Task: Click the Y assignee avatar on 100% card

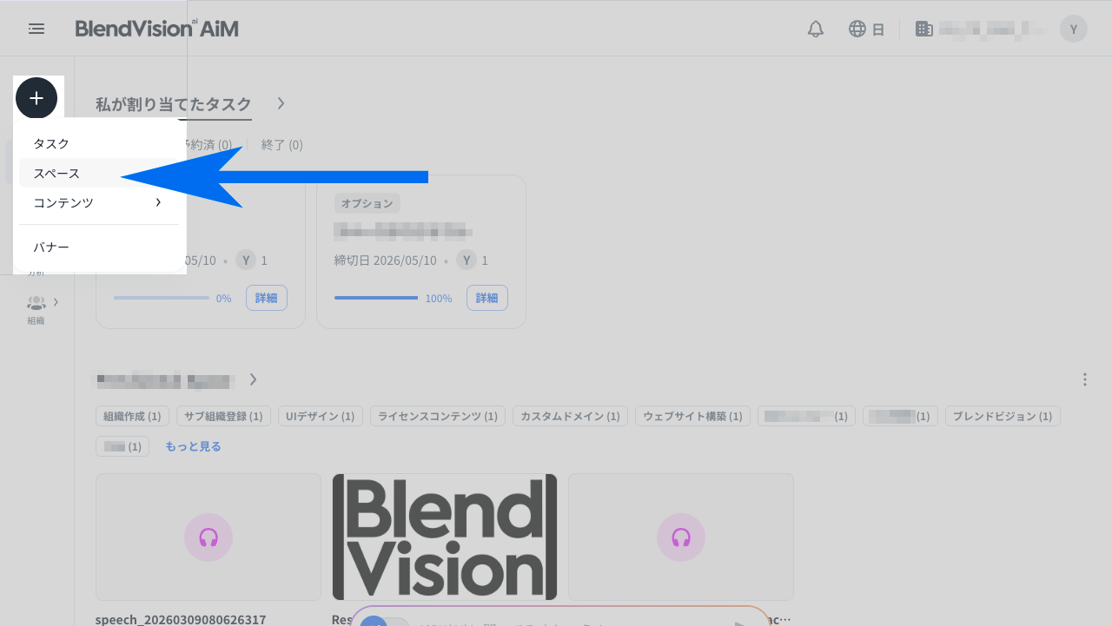Action: click(x=467, y=260)
